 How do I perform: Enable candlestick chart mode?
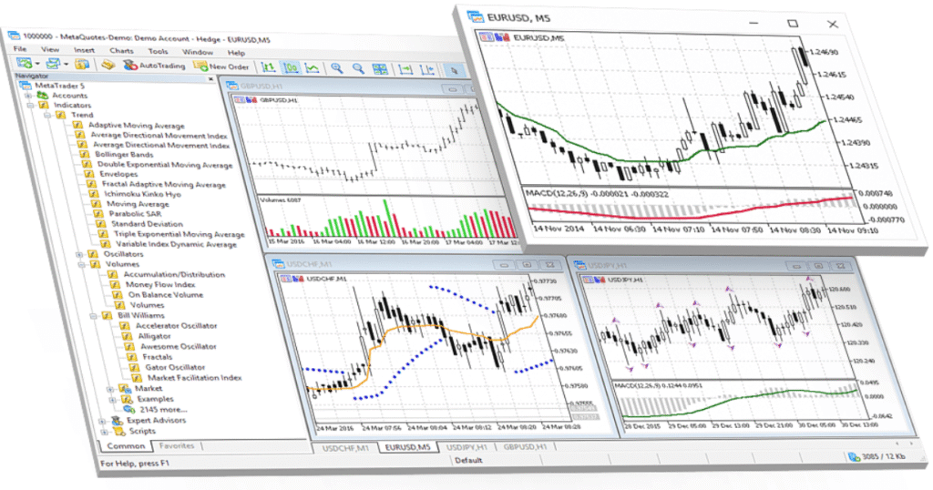click(291, 67)
